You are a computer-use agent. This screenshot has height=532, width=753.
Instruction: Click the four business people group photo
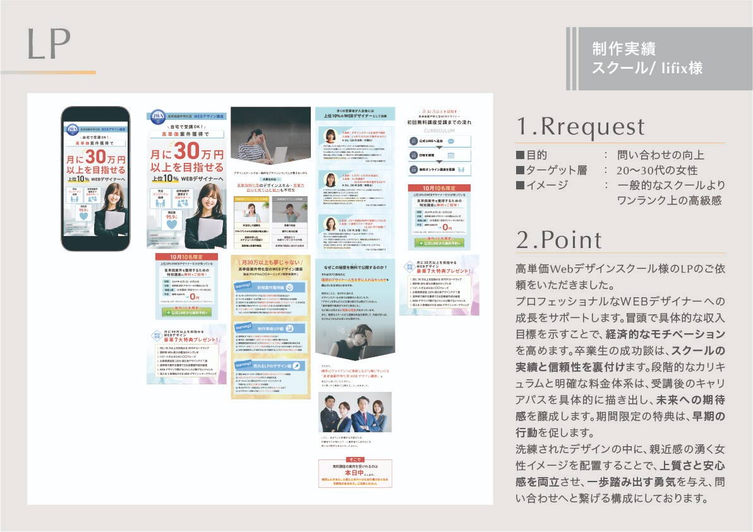356,412
